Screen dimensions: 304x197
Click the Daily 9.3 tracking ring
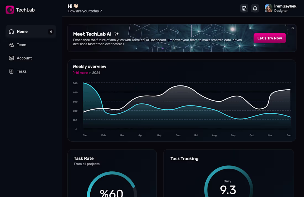coord(228,181)
